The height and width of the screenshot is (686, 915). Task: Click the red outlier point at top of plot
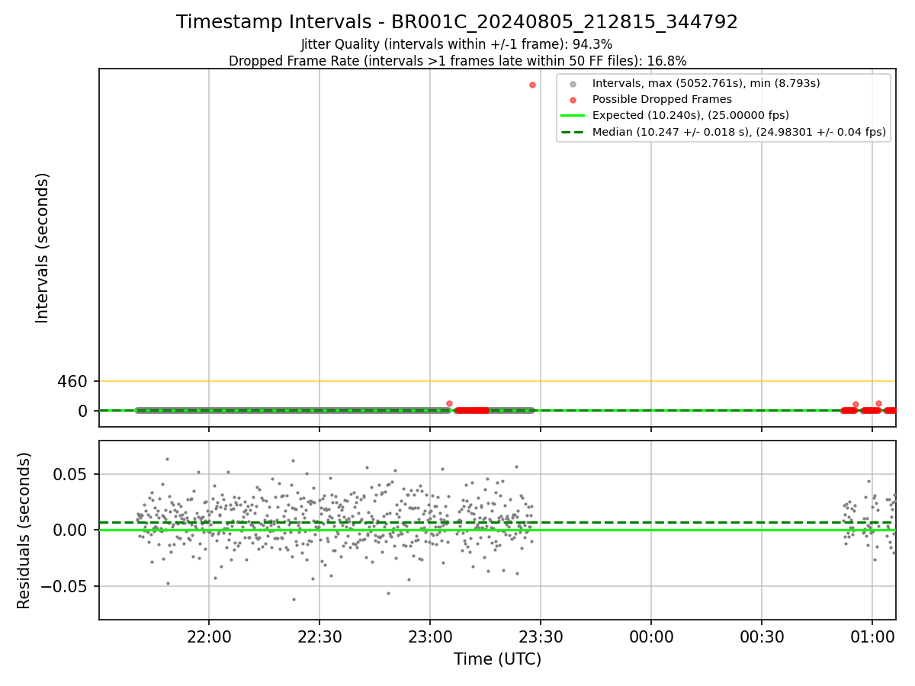[x=532, y=85]
